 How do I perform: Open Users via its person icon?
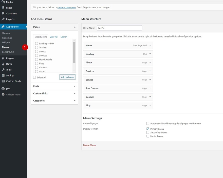coord(3,64)
